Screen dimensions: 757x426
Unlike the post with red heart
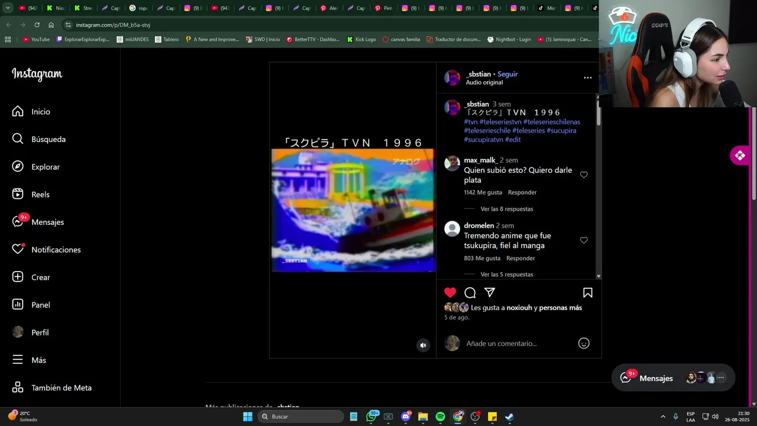point(450,292)
